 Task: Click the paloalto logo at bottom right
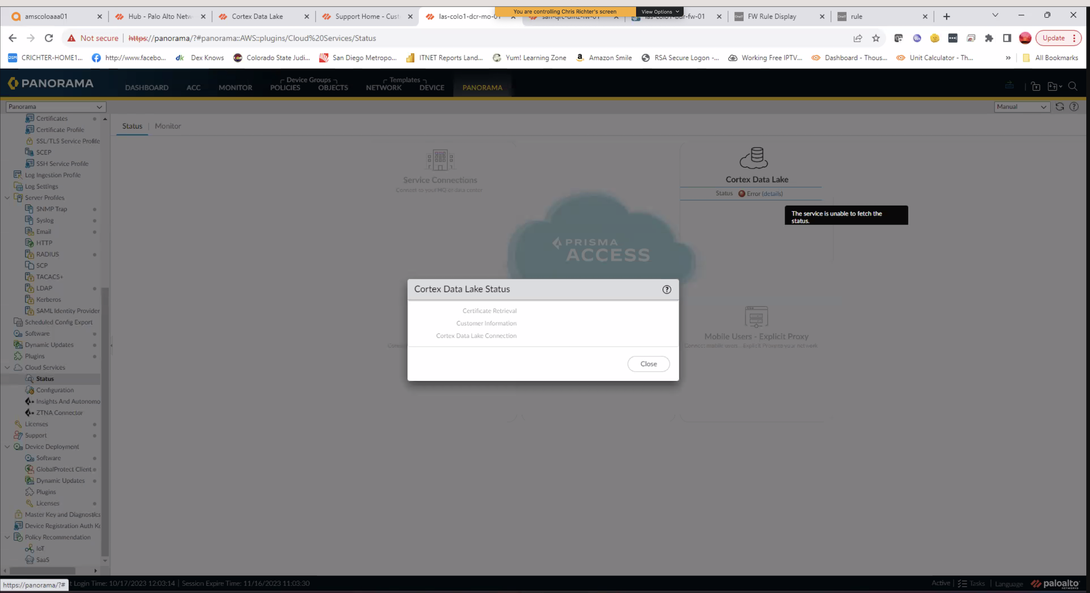[x=1056, y=584]
